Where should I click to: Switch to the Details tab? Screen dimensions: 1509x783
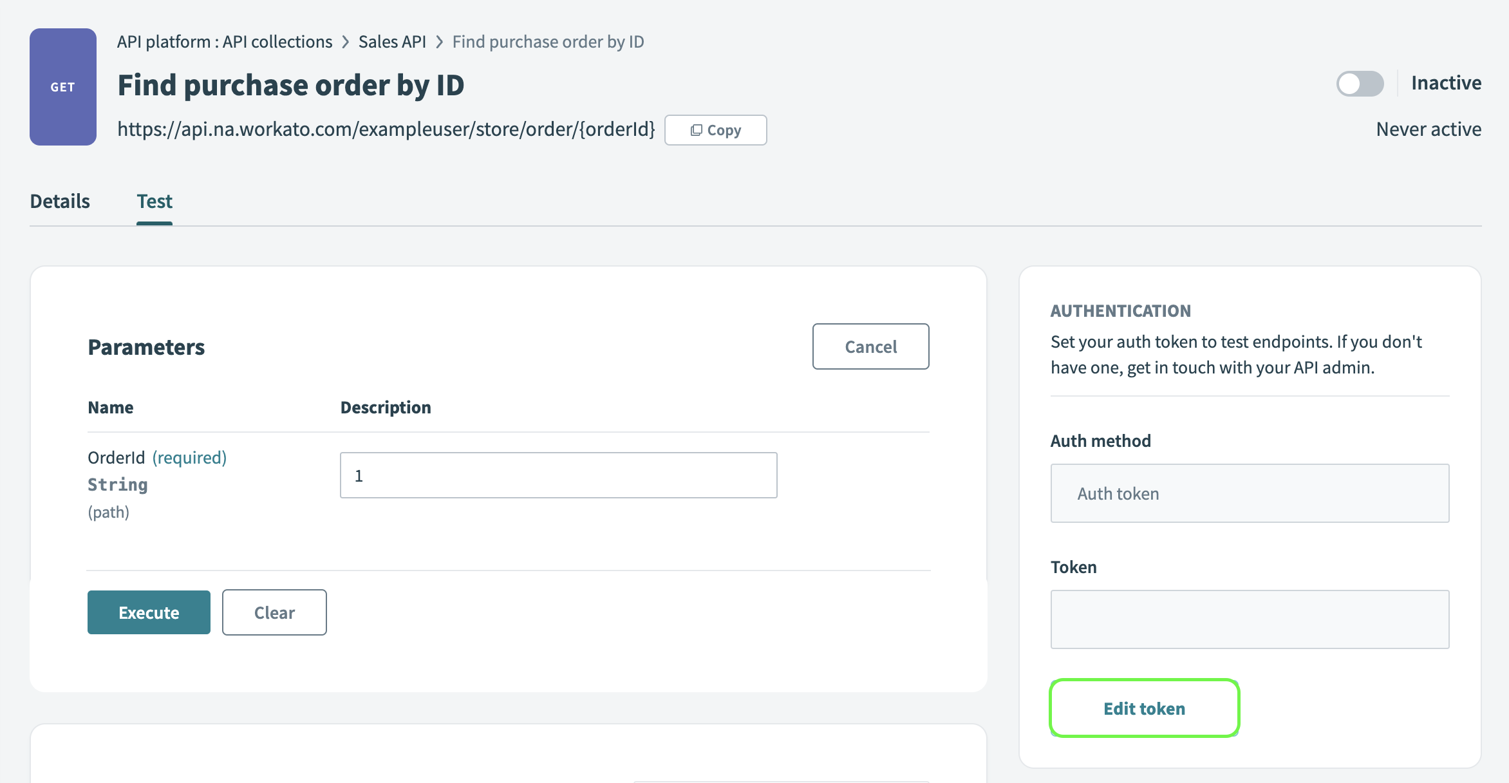60,202
